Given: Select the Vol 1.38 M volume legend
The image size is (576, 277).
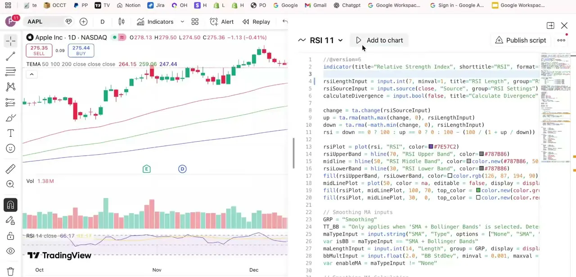Looking at the screenshot, I should [x=40, y=181].
